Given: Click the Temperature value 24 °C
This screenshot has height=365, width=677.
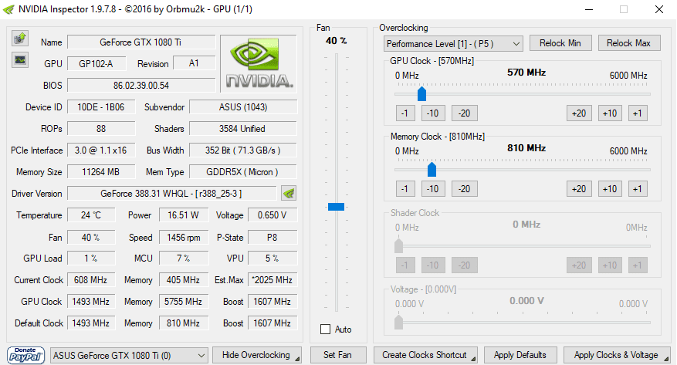Looking at the screenshot, I should [91, 215].
